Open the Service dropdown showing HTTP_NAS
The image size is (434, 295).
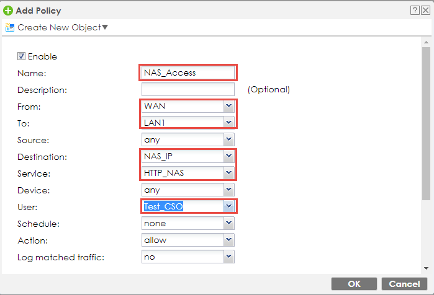[228, 173]
